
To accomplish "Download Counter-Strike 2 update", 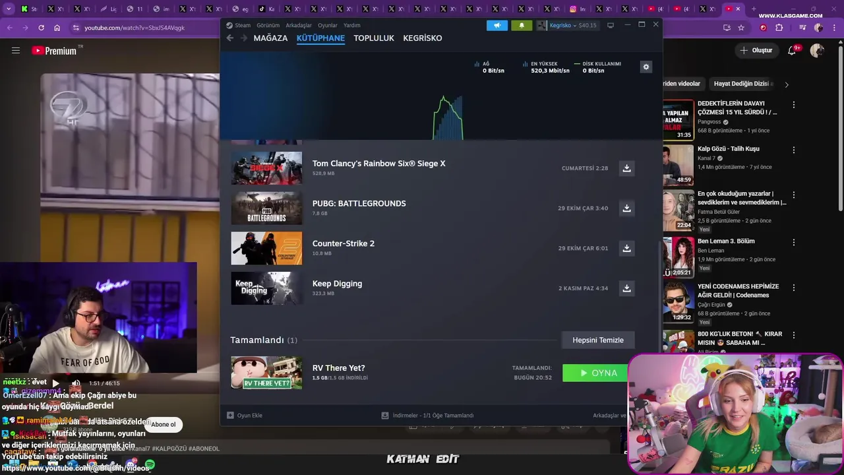I will 626,248.
